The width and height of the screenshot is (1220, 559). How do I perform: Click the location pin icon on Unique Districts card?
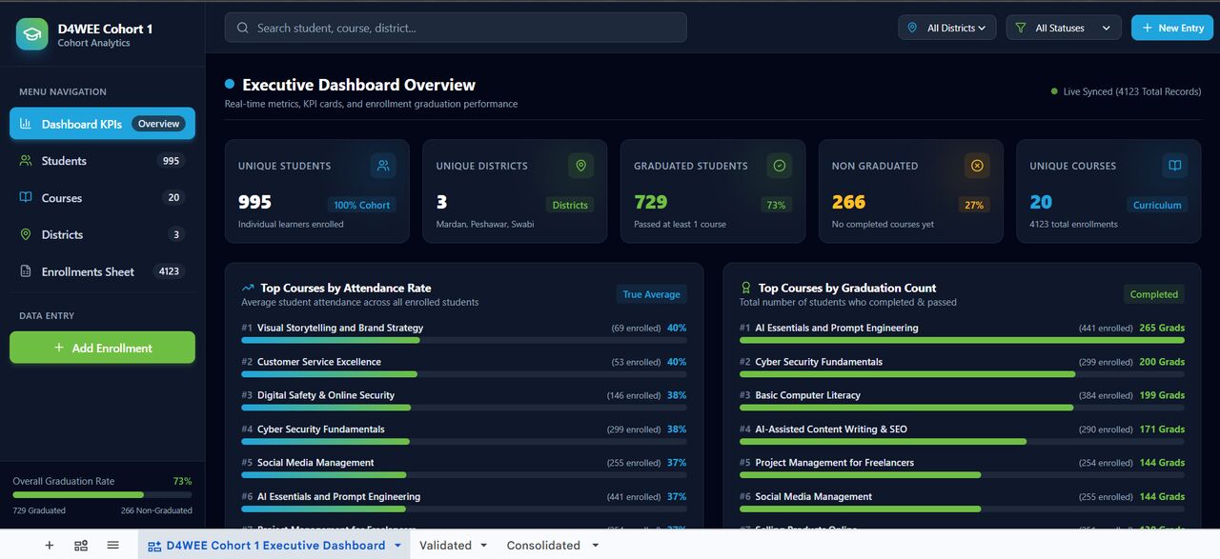pyautogui.click(x=581, y=166)
